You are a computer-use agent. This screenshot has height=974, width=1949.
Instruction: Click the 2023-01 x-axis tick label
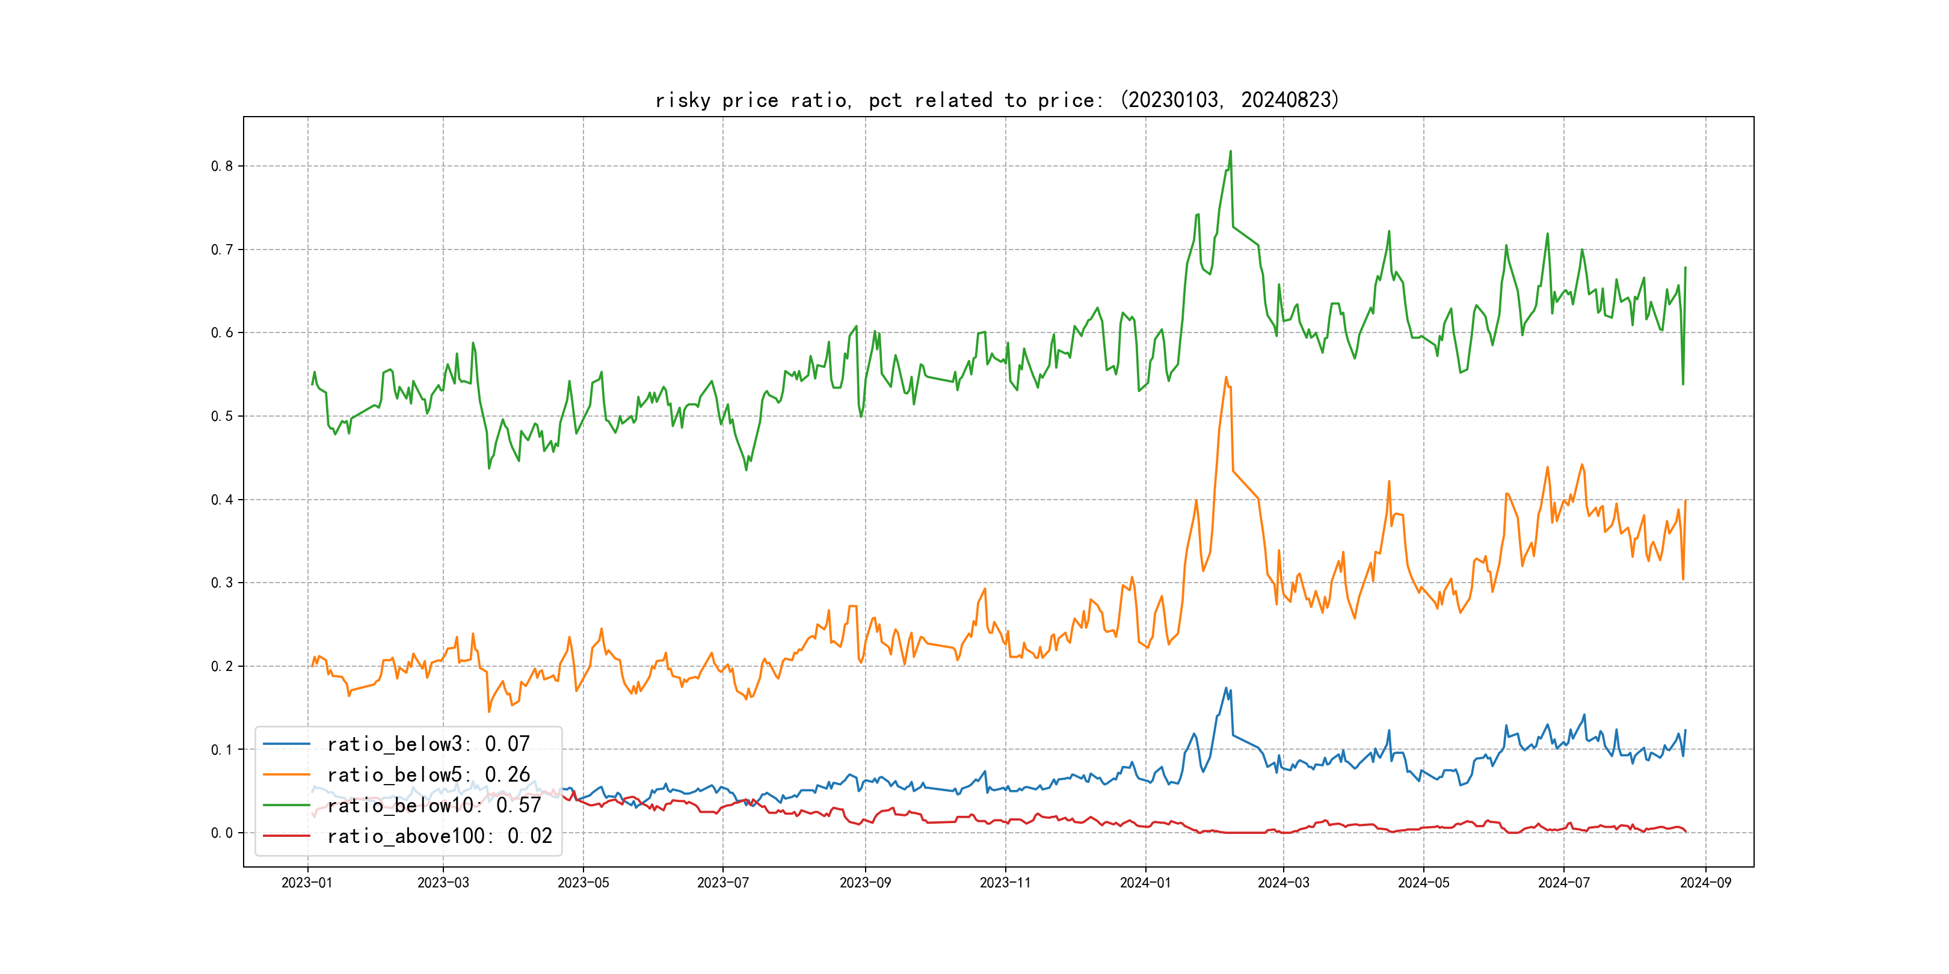coord(307,883)
